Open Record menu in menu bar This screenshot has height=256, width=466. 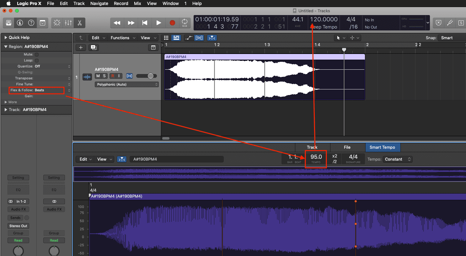[121, 3]
